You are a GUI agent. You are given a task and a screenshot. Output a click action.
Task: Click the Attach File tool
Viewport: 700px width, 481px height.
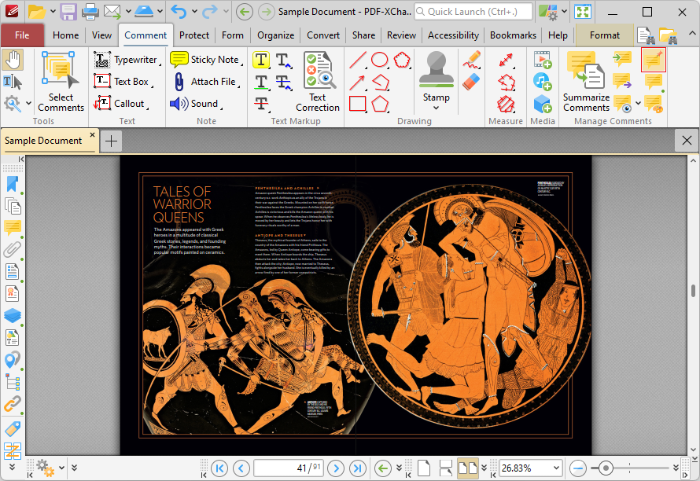pos(205,82)
